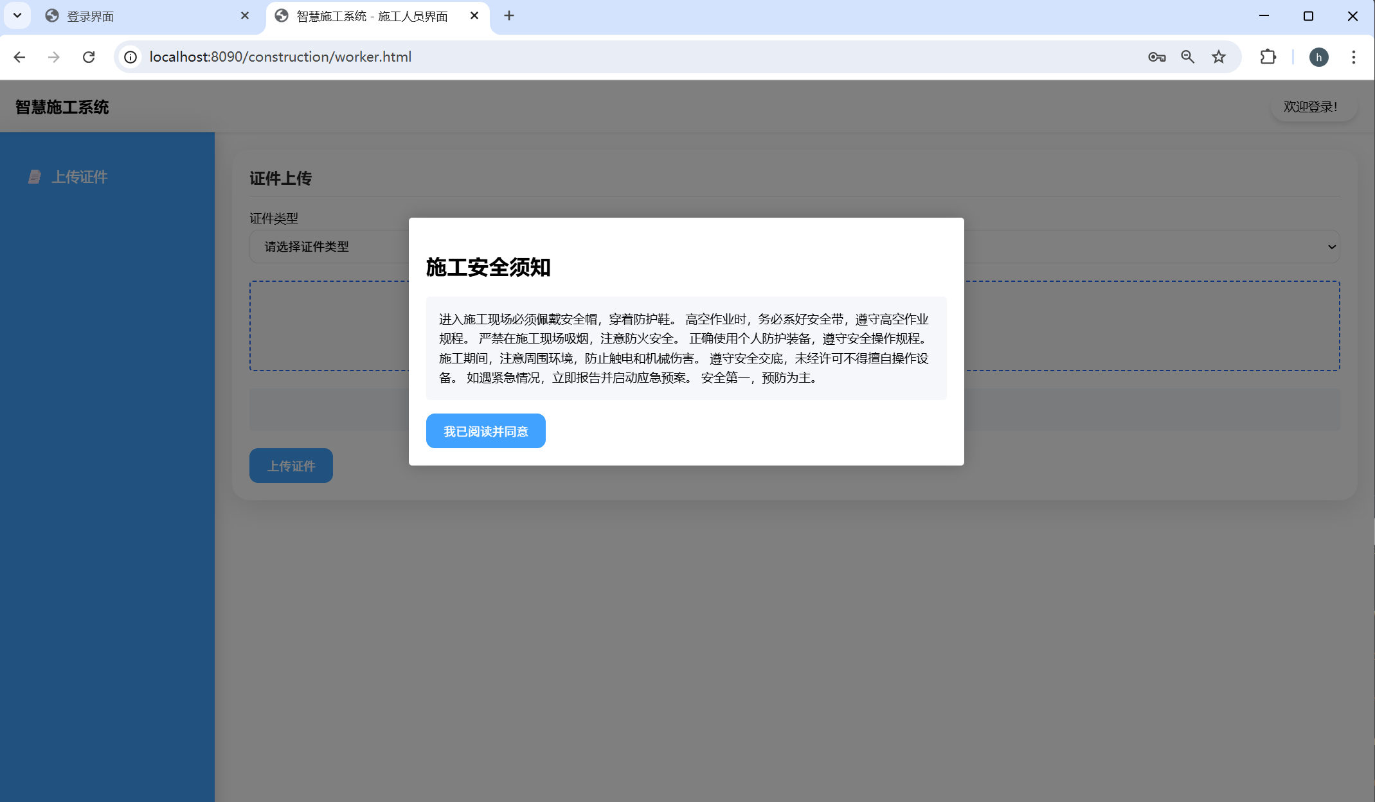Image resolution: width=1375 pixels, height=802 pixels.
Task: Click 我已阅读并同意 button
Action: [485, 431]
